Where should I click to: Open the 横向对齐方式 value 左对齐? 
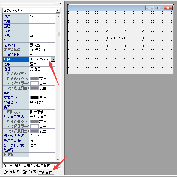[42, 136]
